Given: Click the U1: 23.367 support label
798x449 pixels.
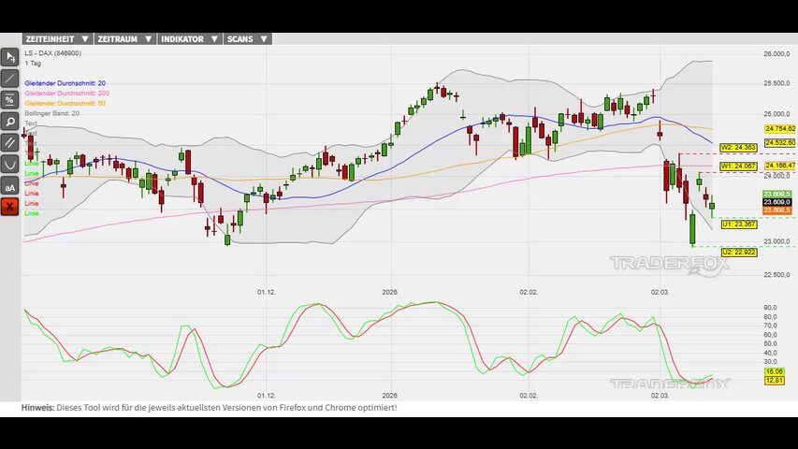Looking at the screenshot, I should pyautogui.click(x=737, y=224).
